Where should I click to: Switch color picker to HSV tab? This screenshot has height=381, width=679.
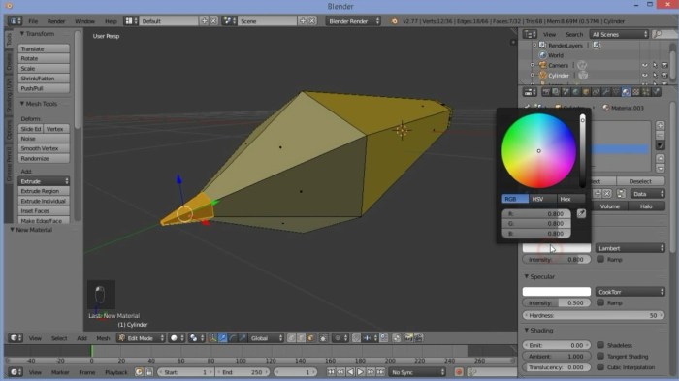543,199
